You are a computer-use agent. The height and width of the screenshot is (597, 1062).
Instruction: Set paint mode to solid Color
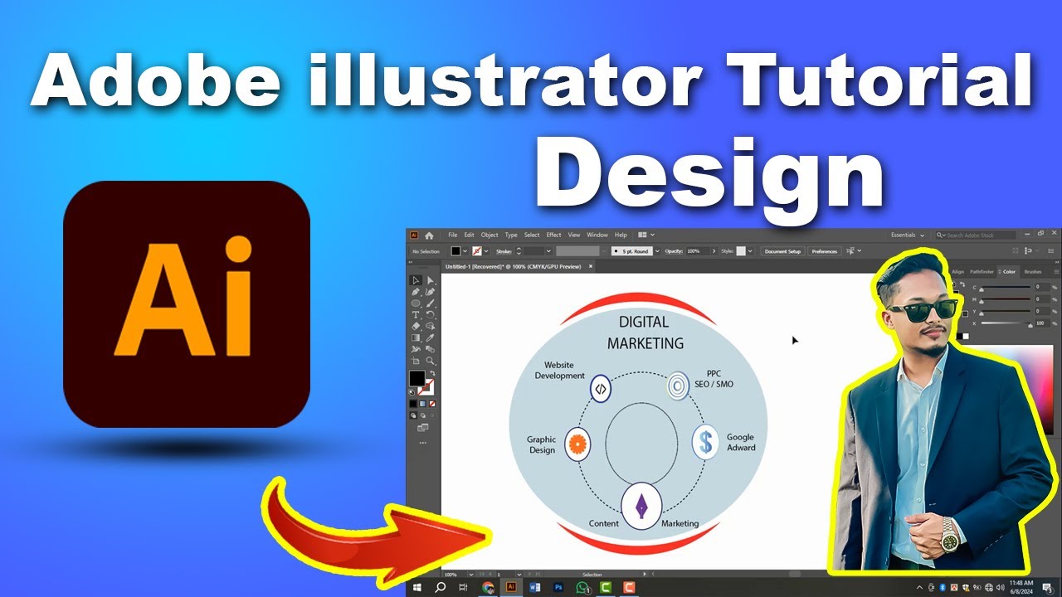413,403
